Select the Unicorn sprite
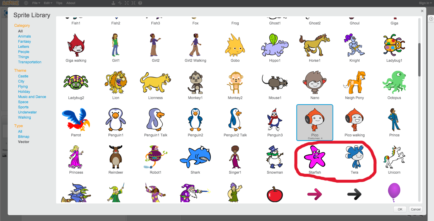 394,159
